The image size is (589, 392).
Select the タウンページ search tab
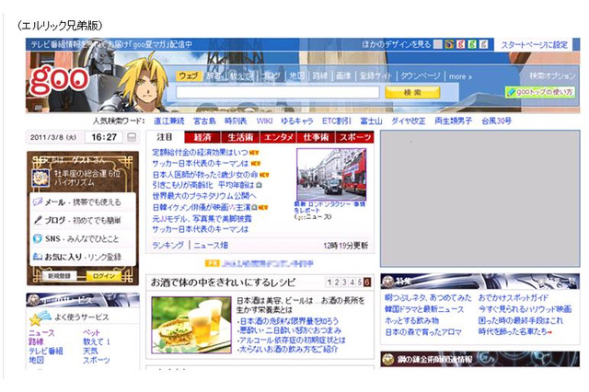420,75
